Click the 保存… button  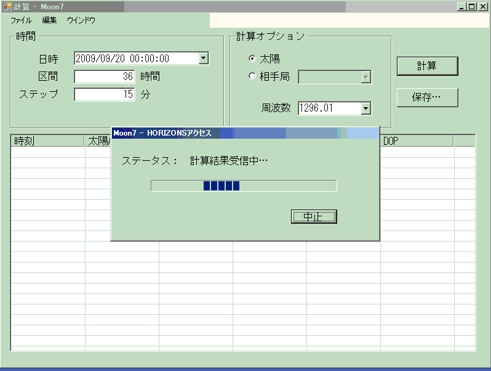(427, 97)
